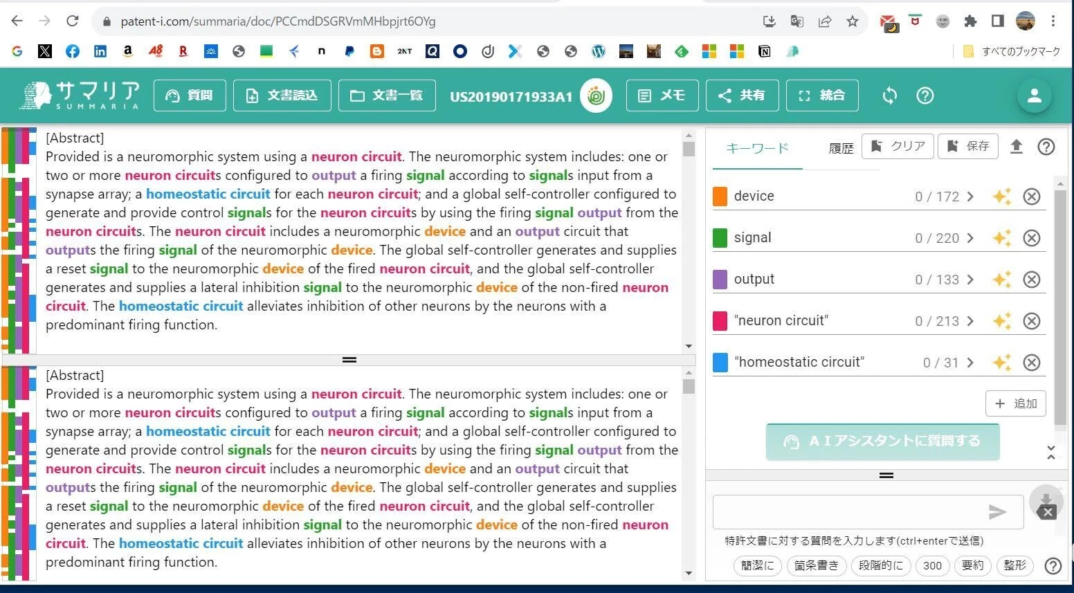Image resolution: width=1074 pixels, height=593 pixels.
Task: Remove the "homeostatic circuit" keyword
Action: coord(1032,363)
